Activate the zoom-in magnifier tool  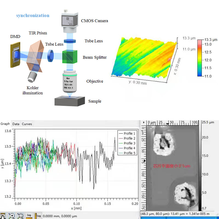pos(11,216)
